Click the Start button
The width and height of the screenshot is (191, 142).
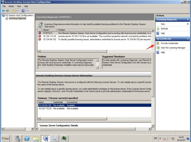(5, 138)
